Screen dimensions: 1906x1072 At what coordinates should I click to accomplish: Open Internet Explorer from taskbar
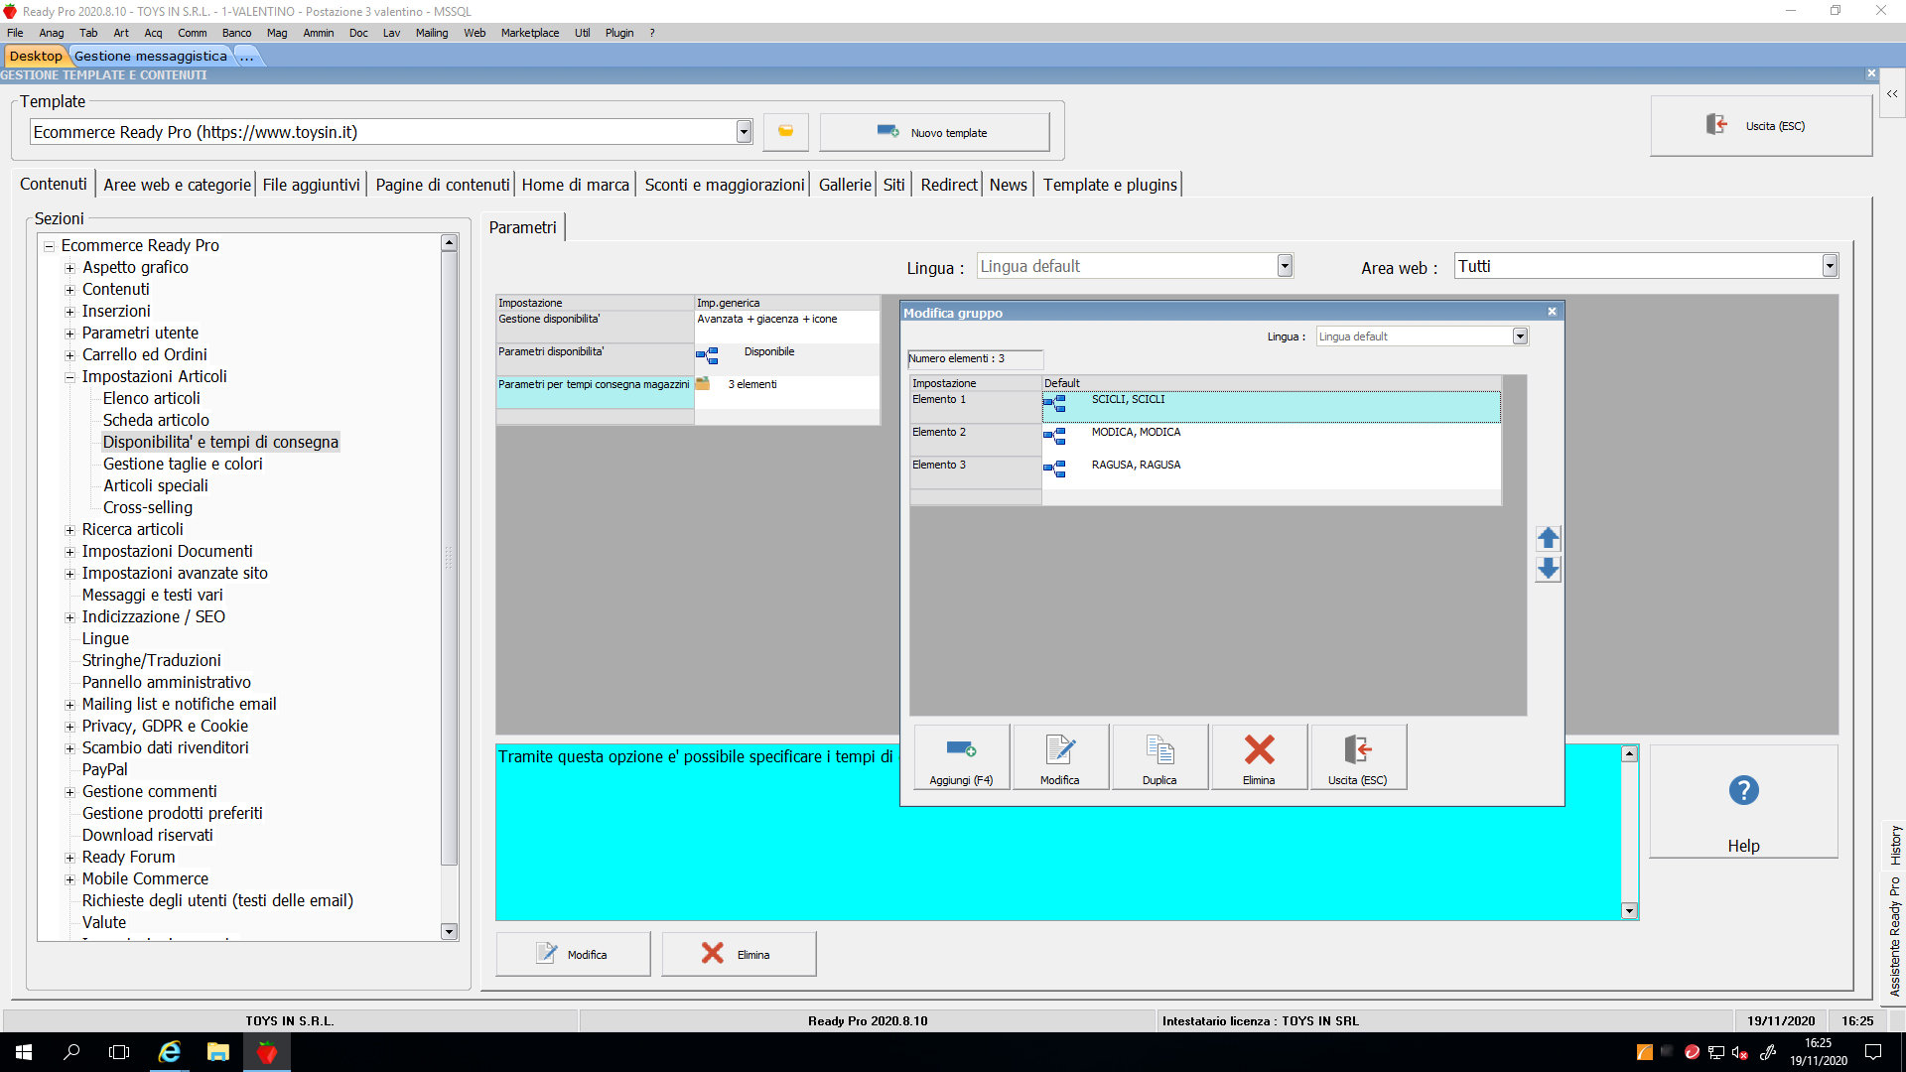coord(170,1052)
